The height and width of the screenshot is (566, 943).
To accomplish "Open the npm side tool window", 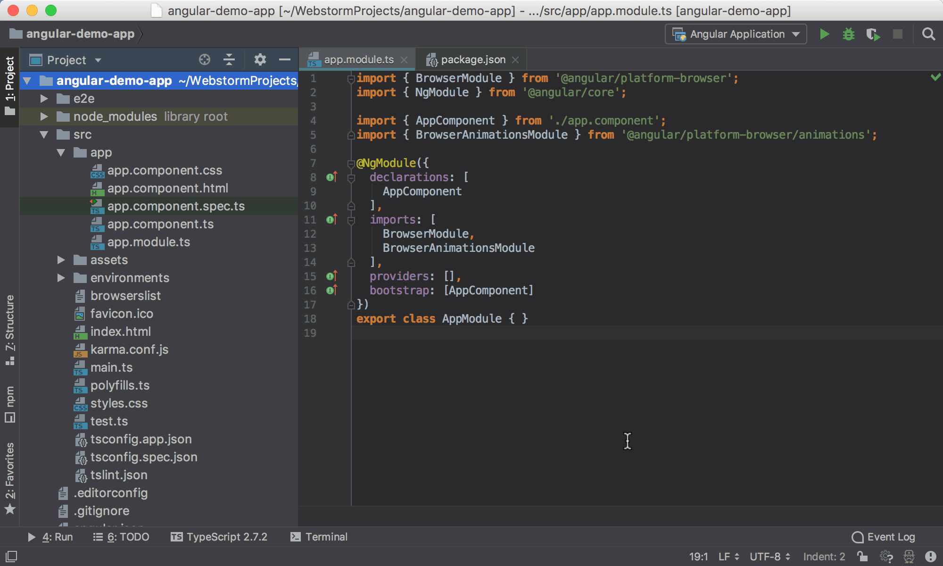I will pos(9,404).
